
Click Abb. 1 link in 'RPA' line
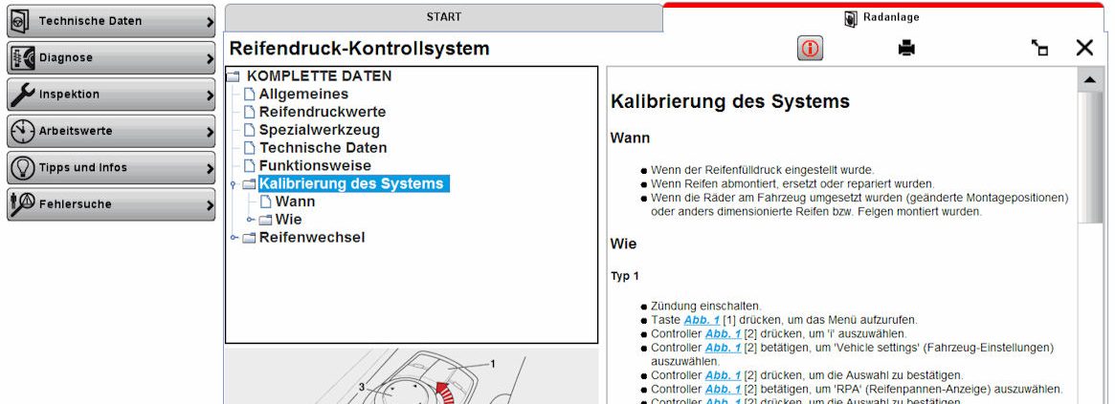[x=724, y=389]
